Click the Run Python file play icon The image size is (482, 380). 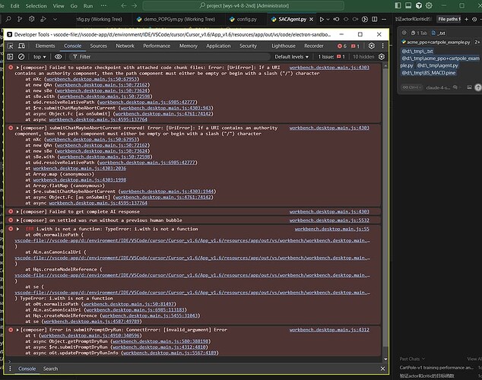click(322, 19)
